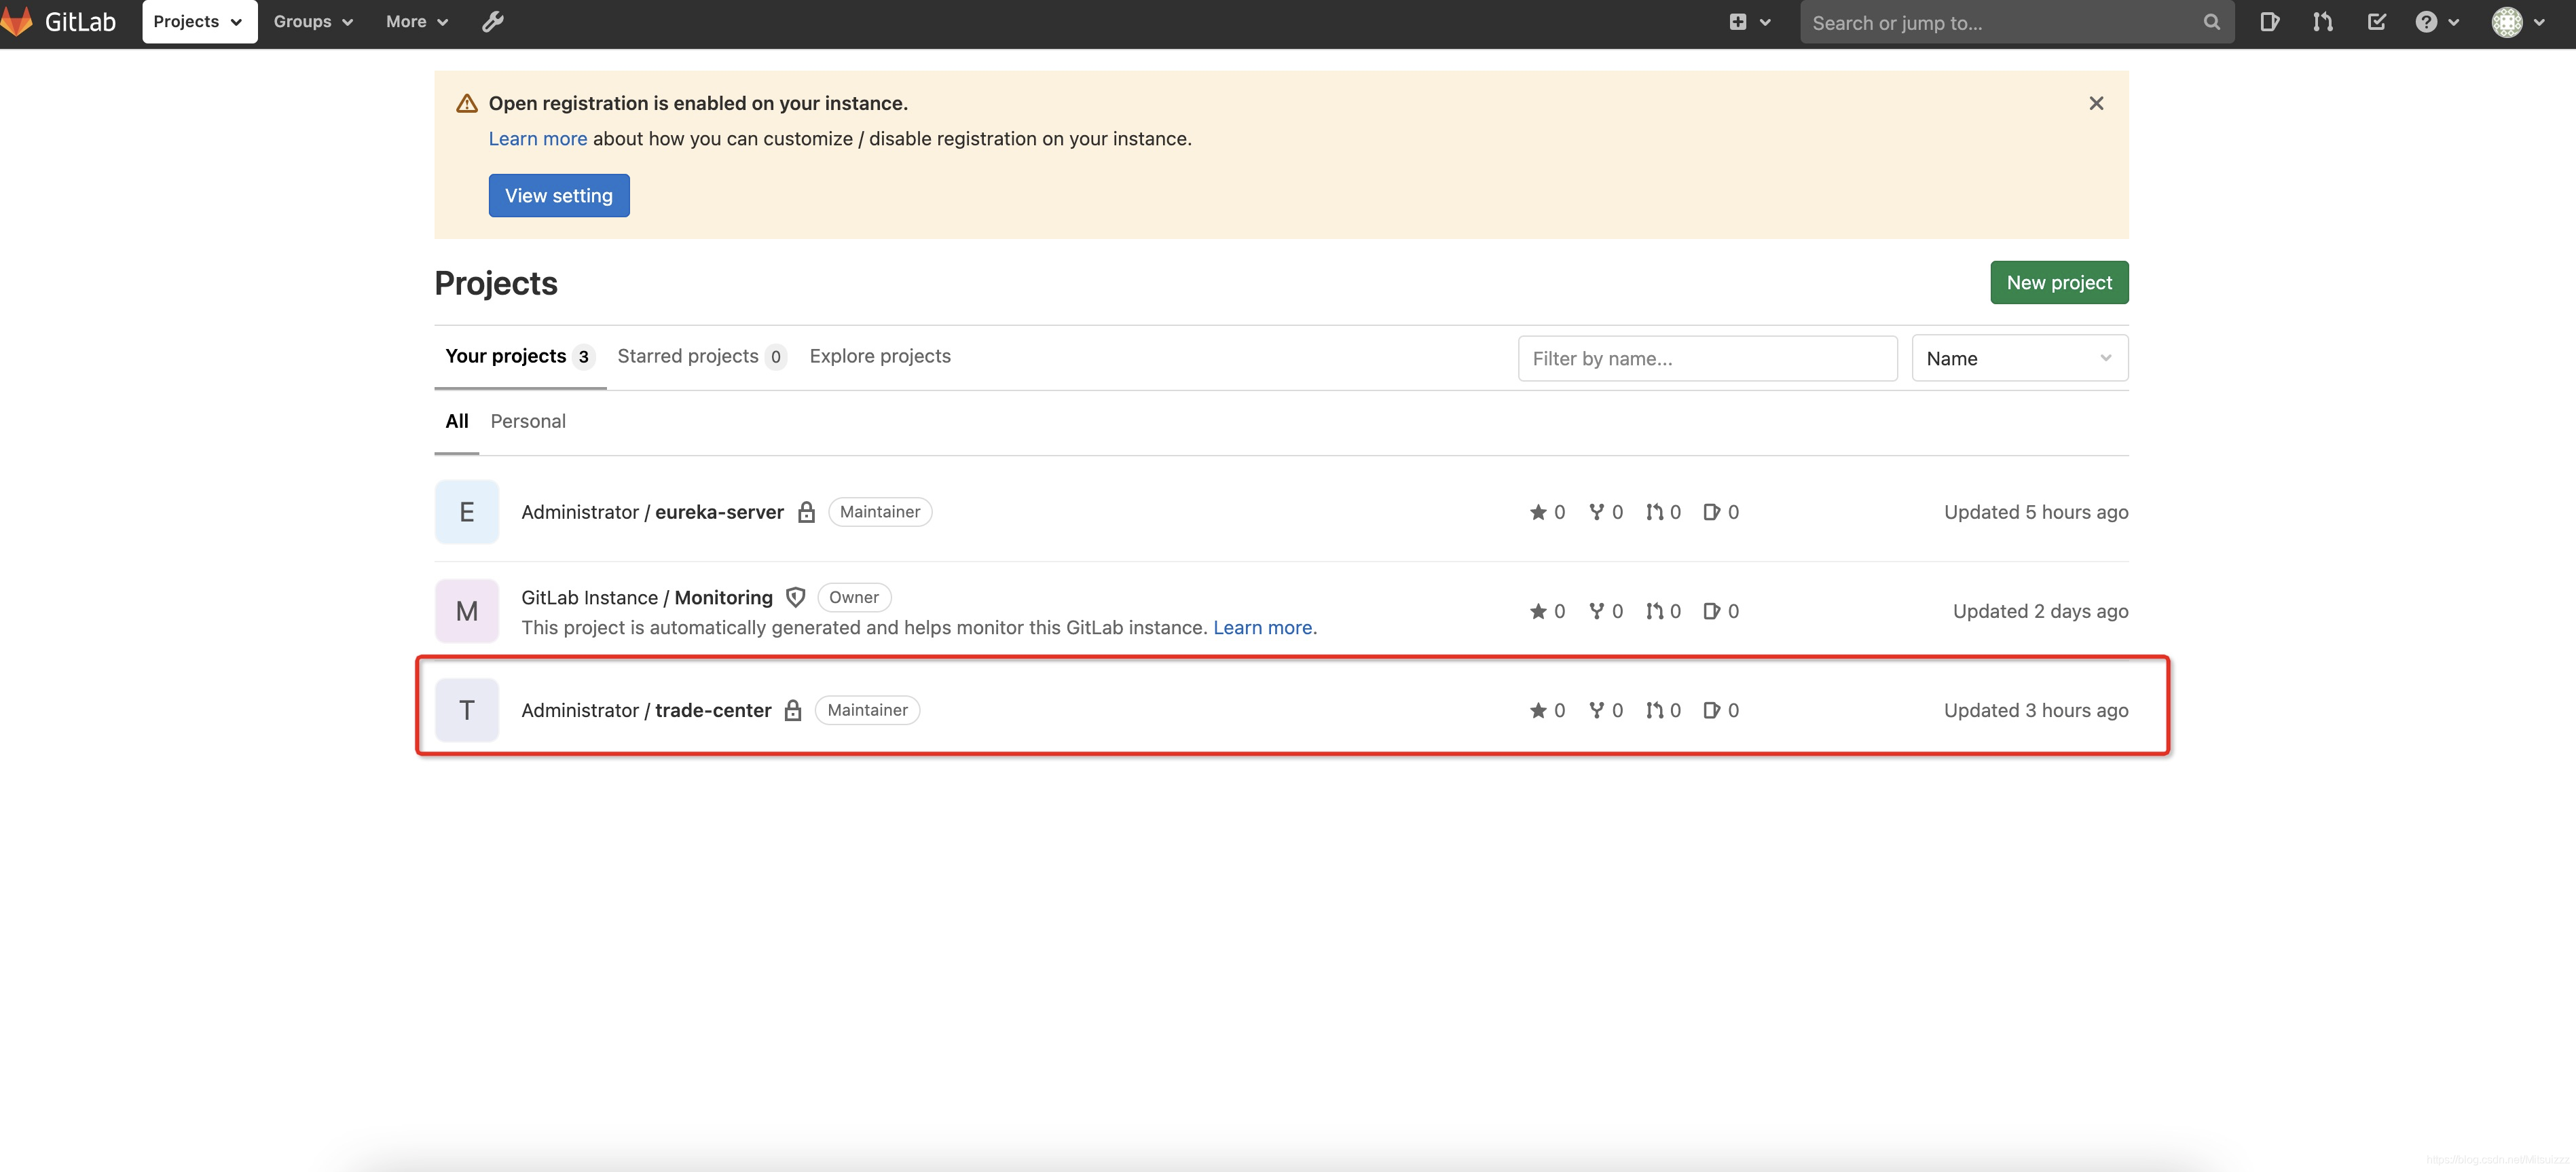This screenshot has height=1172, width=2576.
Task: Open the Issues icon in top bar
Action: click(x=2269, y=22)
